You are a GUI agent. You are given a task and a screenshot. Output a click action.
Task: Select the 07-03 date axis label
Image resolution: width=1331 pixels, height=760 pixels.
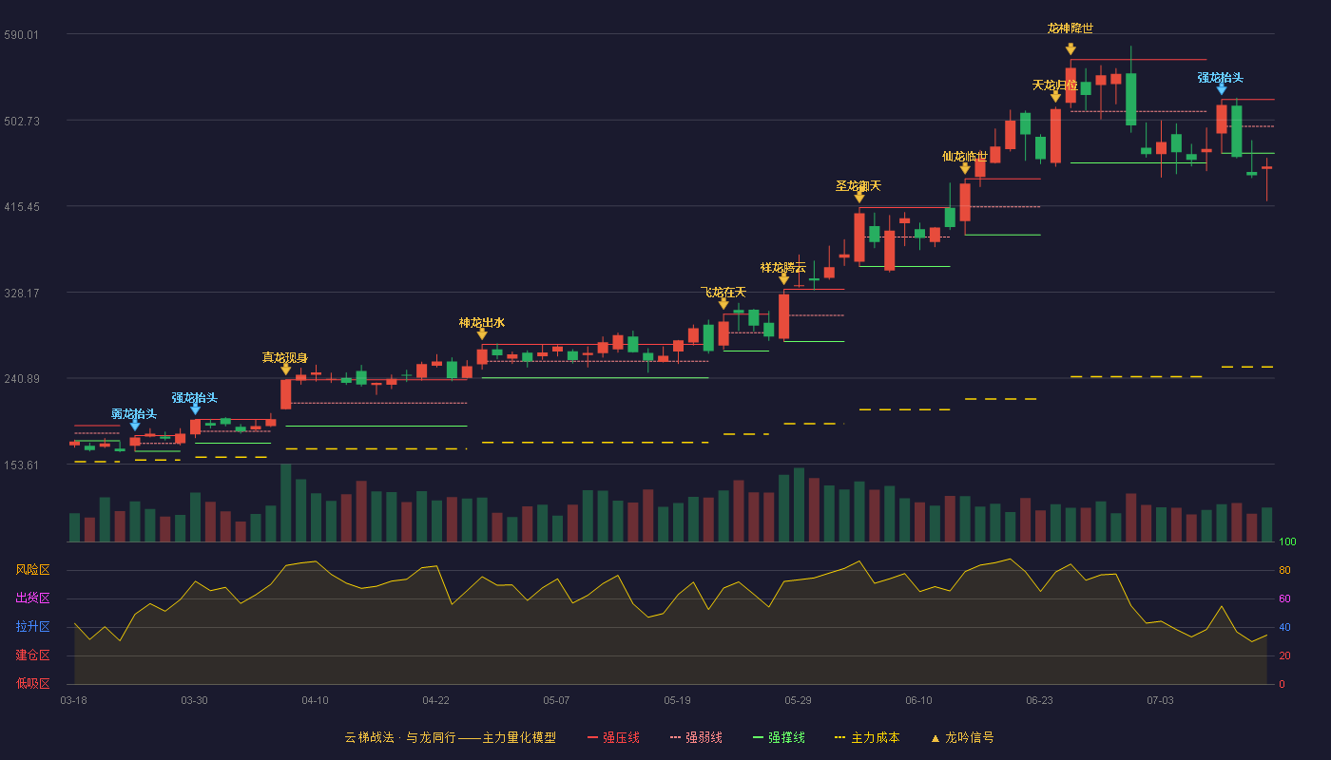[1160, 700]
